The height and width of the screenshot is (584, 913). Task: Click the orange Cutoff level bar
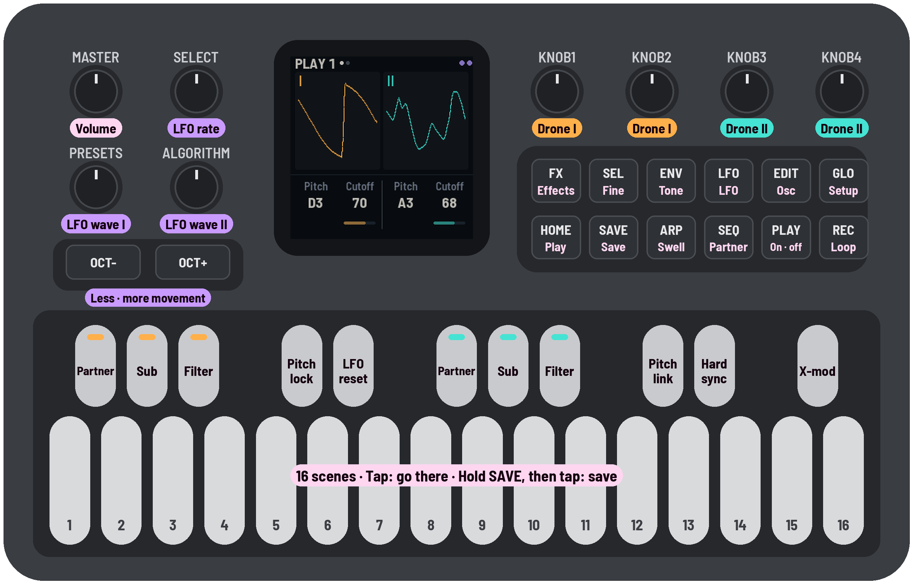pos(359,223)
